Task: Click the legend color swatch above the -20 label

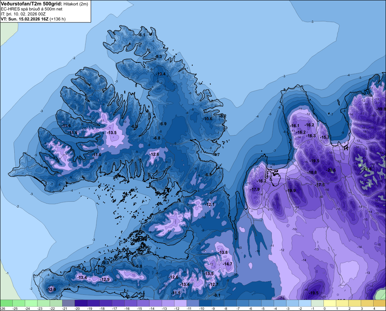Action: point(81,303)
